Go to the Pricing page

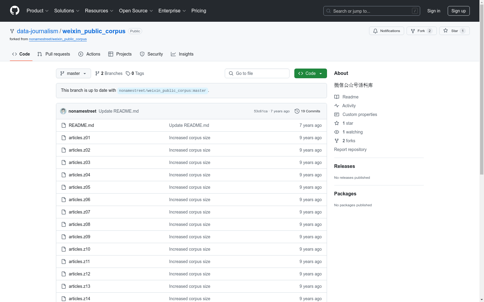(x=199, y=11)
